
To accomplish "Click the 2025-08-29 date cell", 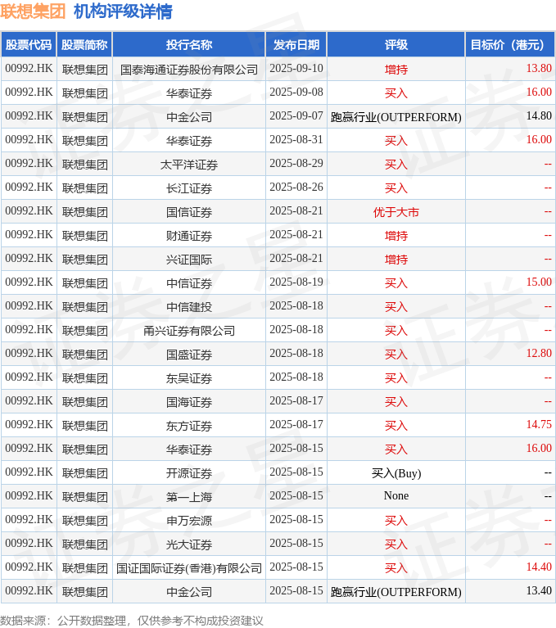I will point(296,164).
